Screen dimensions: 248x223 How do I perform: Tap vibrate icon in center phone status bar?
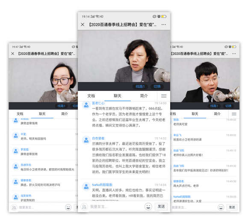click(x=154, y=16)
